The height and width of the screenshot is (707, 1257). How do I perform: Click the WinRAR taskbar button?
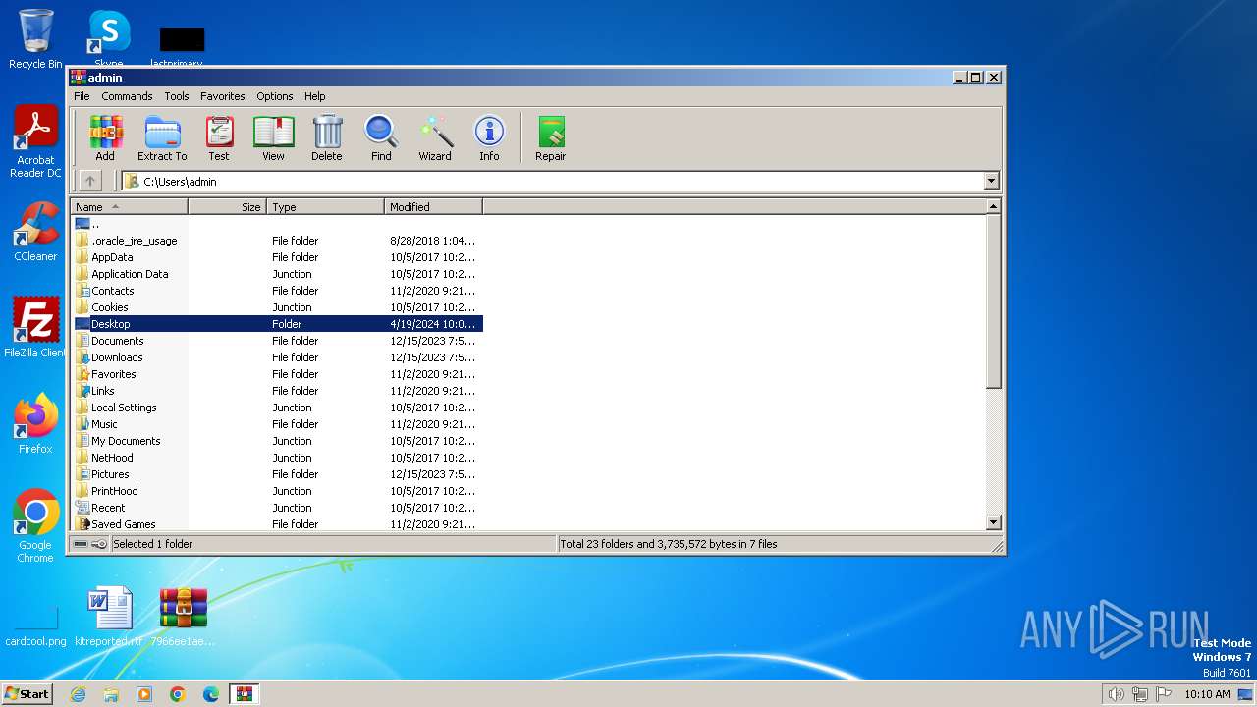click(244, 694)
